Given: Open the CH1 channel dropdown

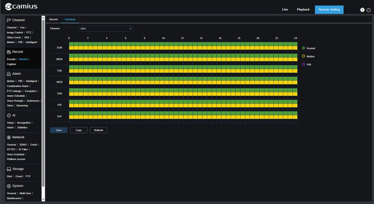Looking at the screenshot, I should click(106, 29).
